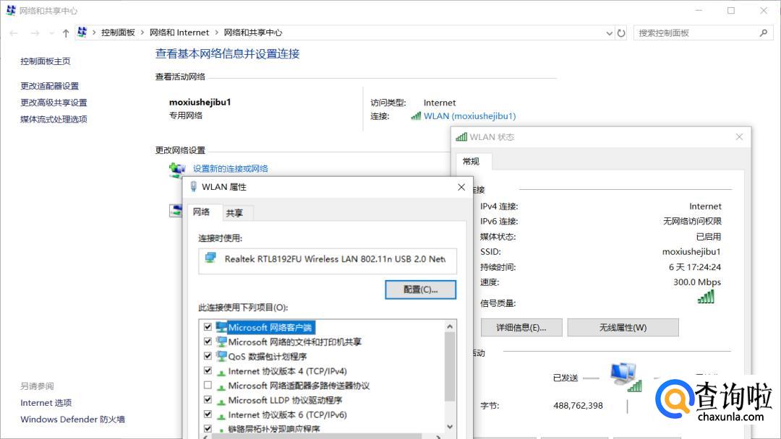Toggle the link-layer topology responder checkbox

(208, 428)
